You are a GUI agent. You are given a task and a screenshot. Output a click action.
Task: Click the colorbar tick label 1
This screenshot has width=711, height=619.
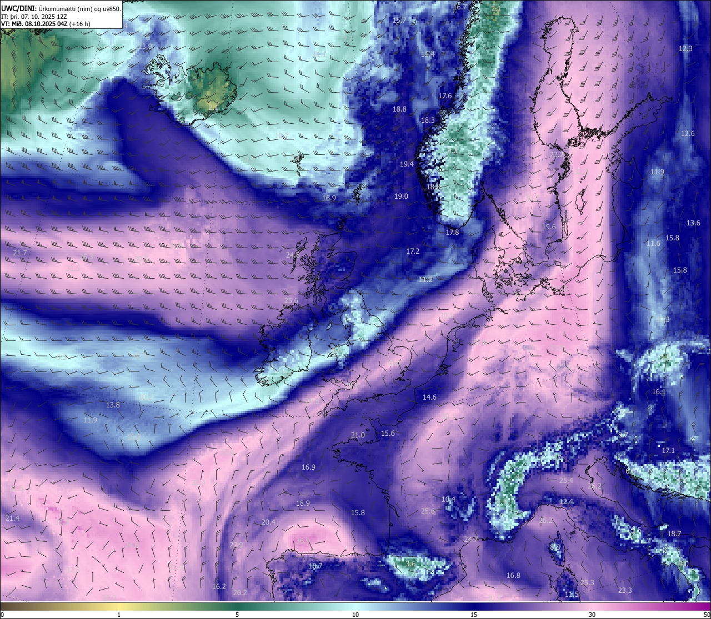click(119, 615)
